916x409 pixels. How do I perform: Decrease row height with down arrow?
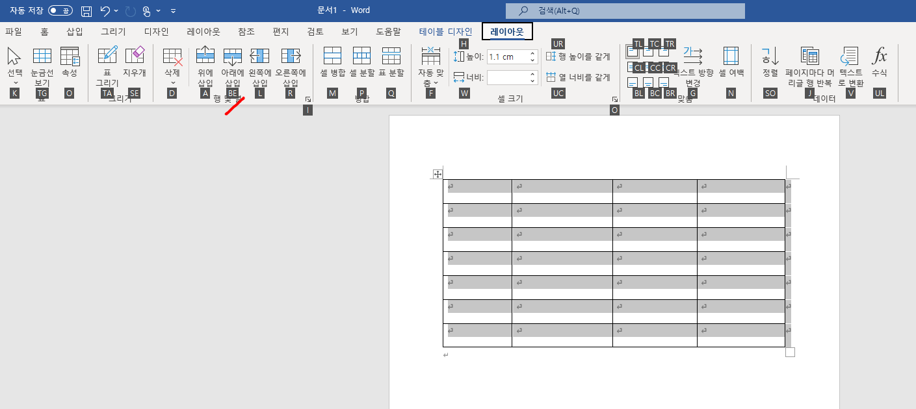[533, 60]
